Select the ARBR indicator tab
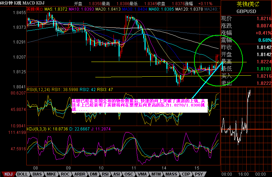The image size is (272, 177). (x=79, y=174)
